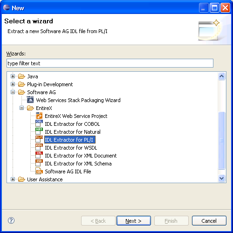
Task: Click the Next button
Action: [134, 220]
